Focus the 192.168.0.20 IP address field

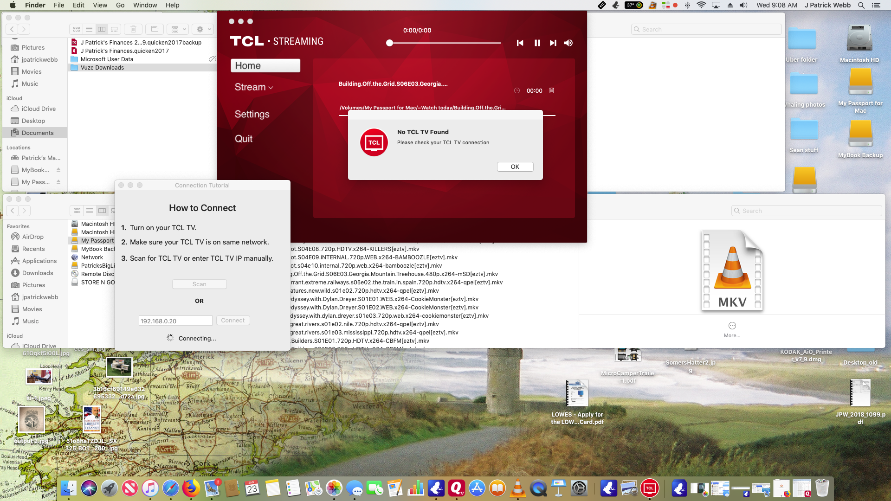click(175, 321)
